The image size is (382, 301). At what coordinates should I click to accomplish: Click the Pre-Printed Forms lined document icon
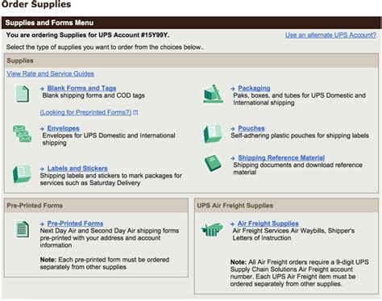[x=22, y=229]
